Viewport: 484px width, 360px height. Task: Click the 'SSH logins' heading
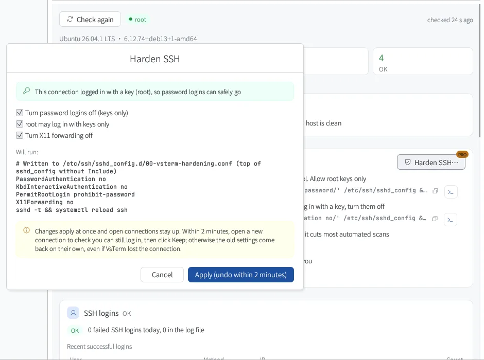(101, 313)
